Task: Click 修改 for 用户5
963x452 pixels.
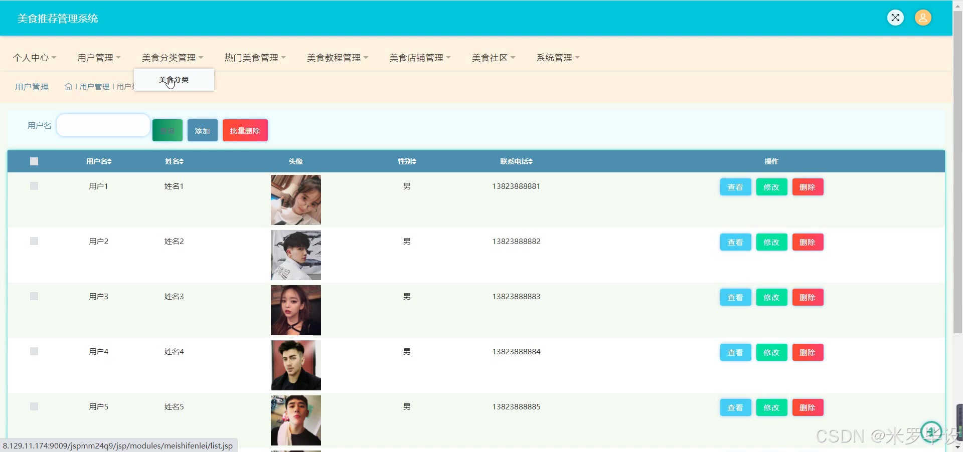Action: click(771, 407)
